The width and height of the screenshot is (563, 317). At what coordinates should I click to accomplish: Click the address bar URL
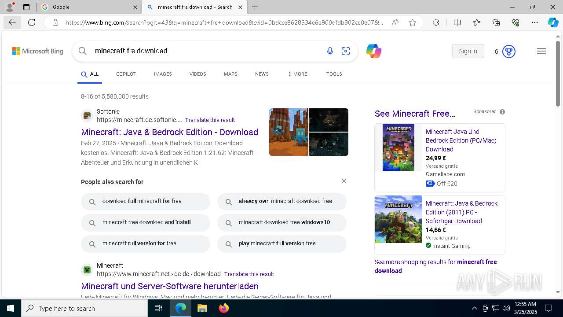(224, 22)
